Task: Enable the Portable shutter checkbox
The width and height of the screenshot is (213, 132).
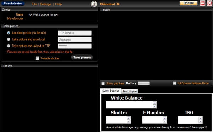Action: pos(37,58)
